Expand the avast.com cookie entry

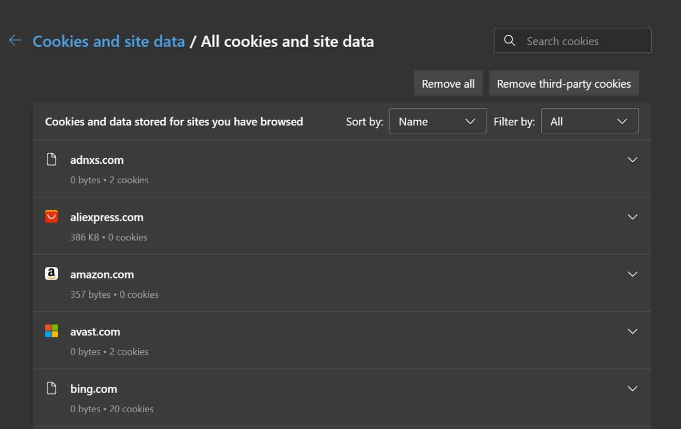tap(632, 331)
